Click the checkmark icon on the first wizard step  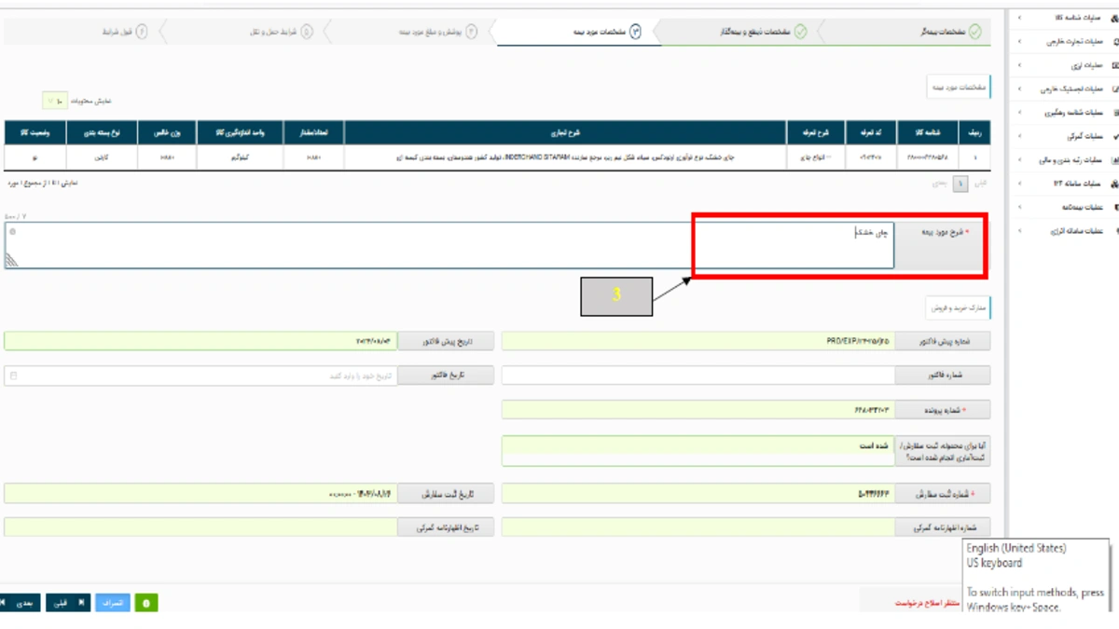974,32
